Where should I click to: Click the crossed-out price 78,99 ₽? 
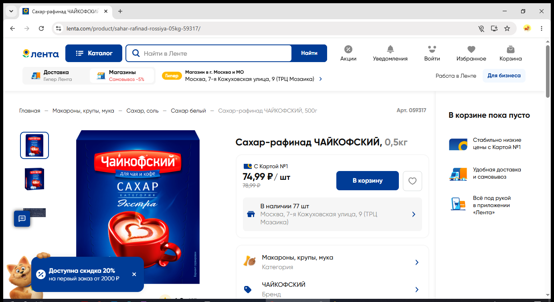coord(252,185)
